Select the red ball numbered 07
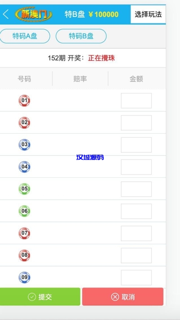180x320 pixels. coord(25,233)
